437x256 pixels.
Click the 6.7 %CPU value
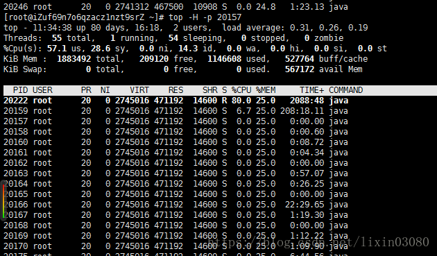tap(244, 111)
